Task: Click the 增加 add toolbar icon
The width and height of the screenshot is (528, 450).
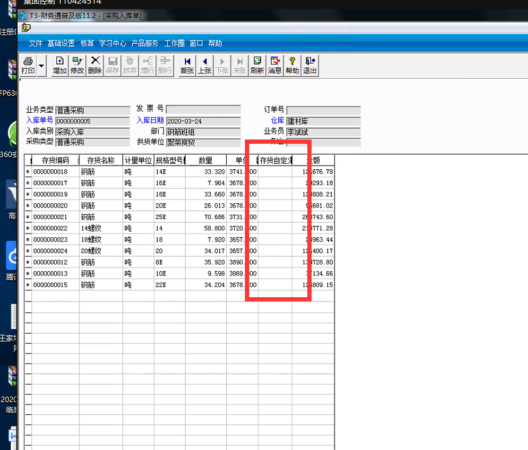Action: (x=59, y=65)
